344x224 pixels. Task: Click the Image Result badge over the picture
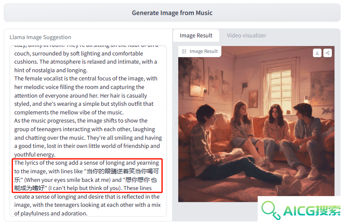(200, 51)
